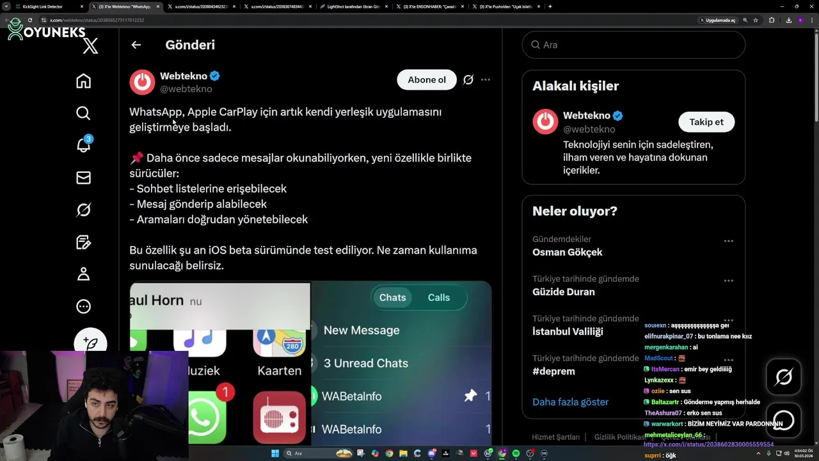
Task: Open Profile icon in sidebar
Action: point(83,274)
